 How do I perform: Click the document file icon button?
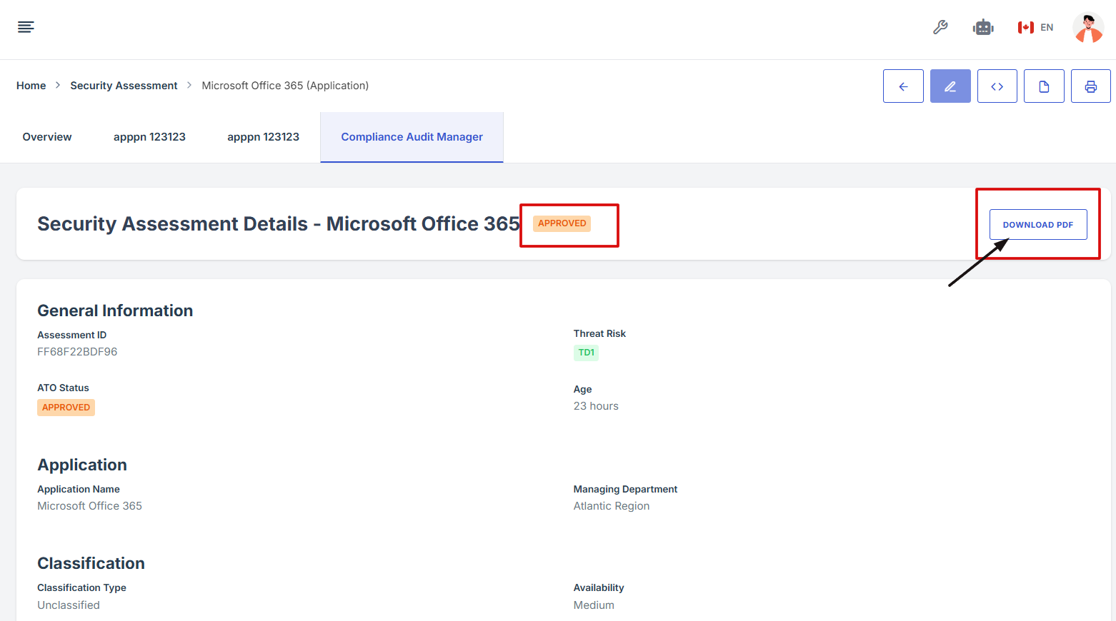(x=1044, y=86)
